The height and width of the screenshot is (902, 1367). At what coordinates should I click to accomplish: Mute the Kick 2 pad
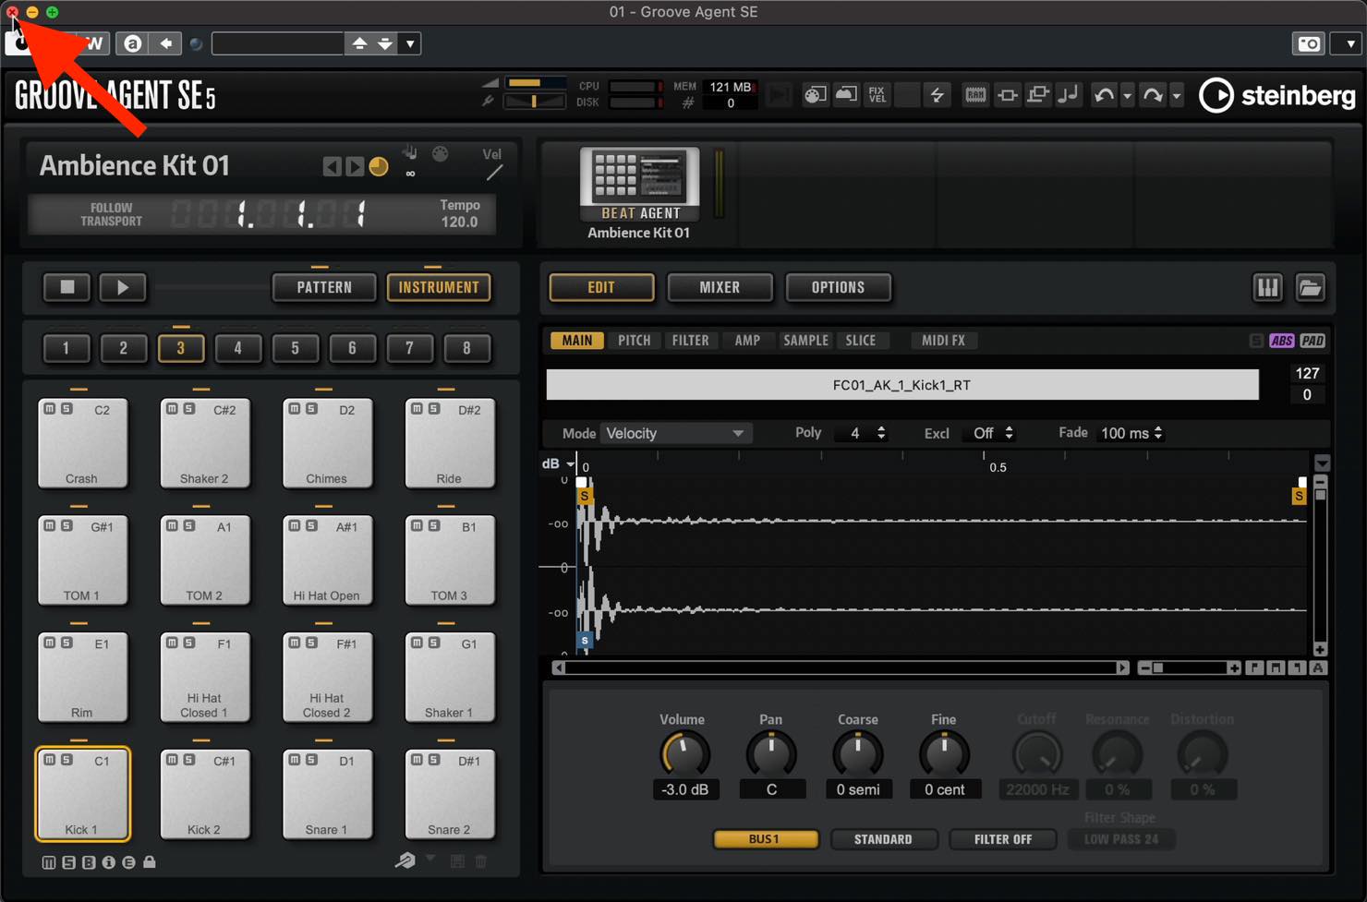tap(173, 759)
